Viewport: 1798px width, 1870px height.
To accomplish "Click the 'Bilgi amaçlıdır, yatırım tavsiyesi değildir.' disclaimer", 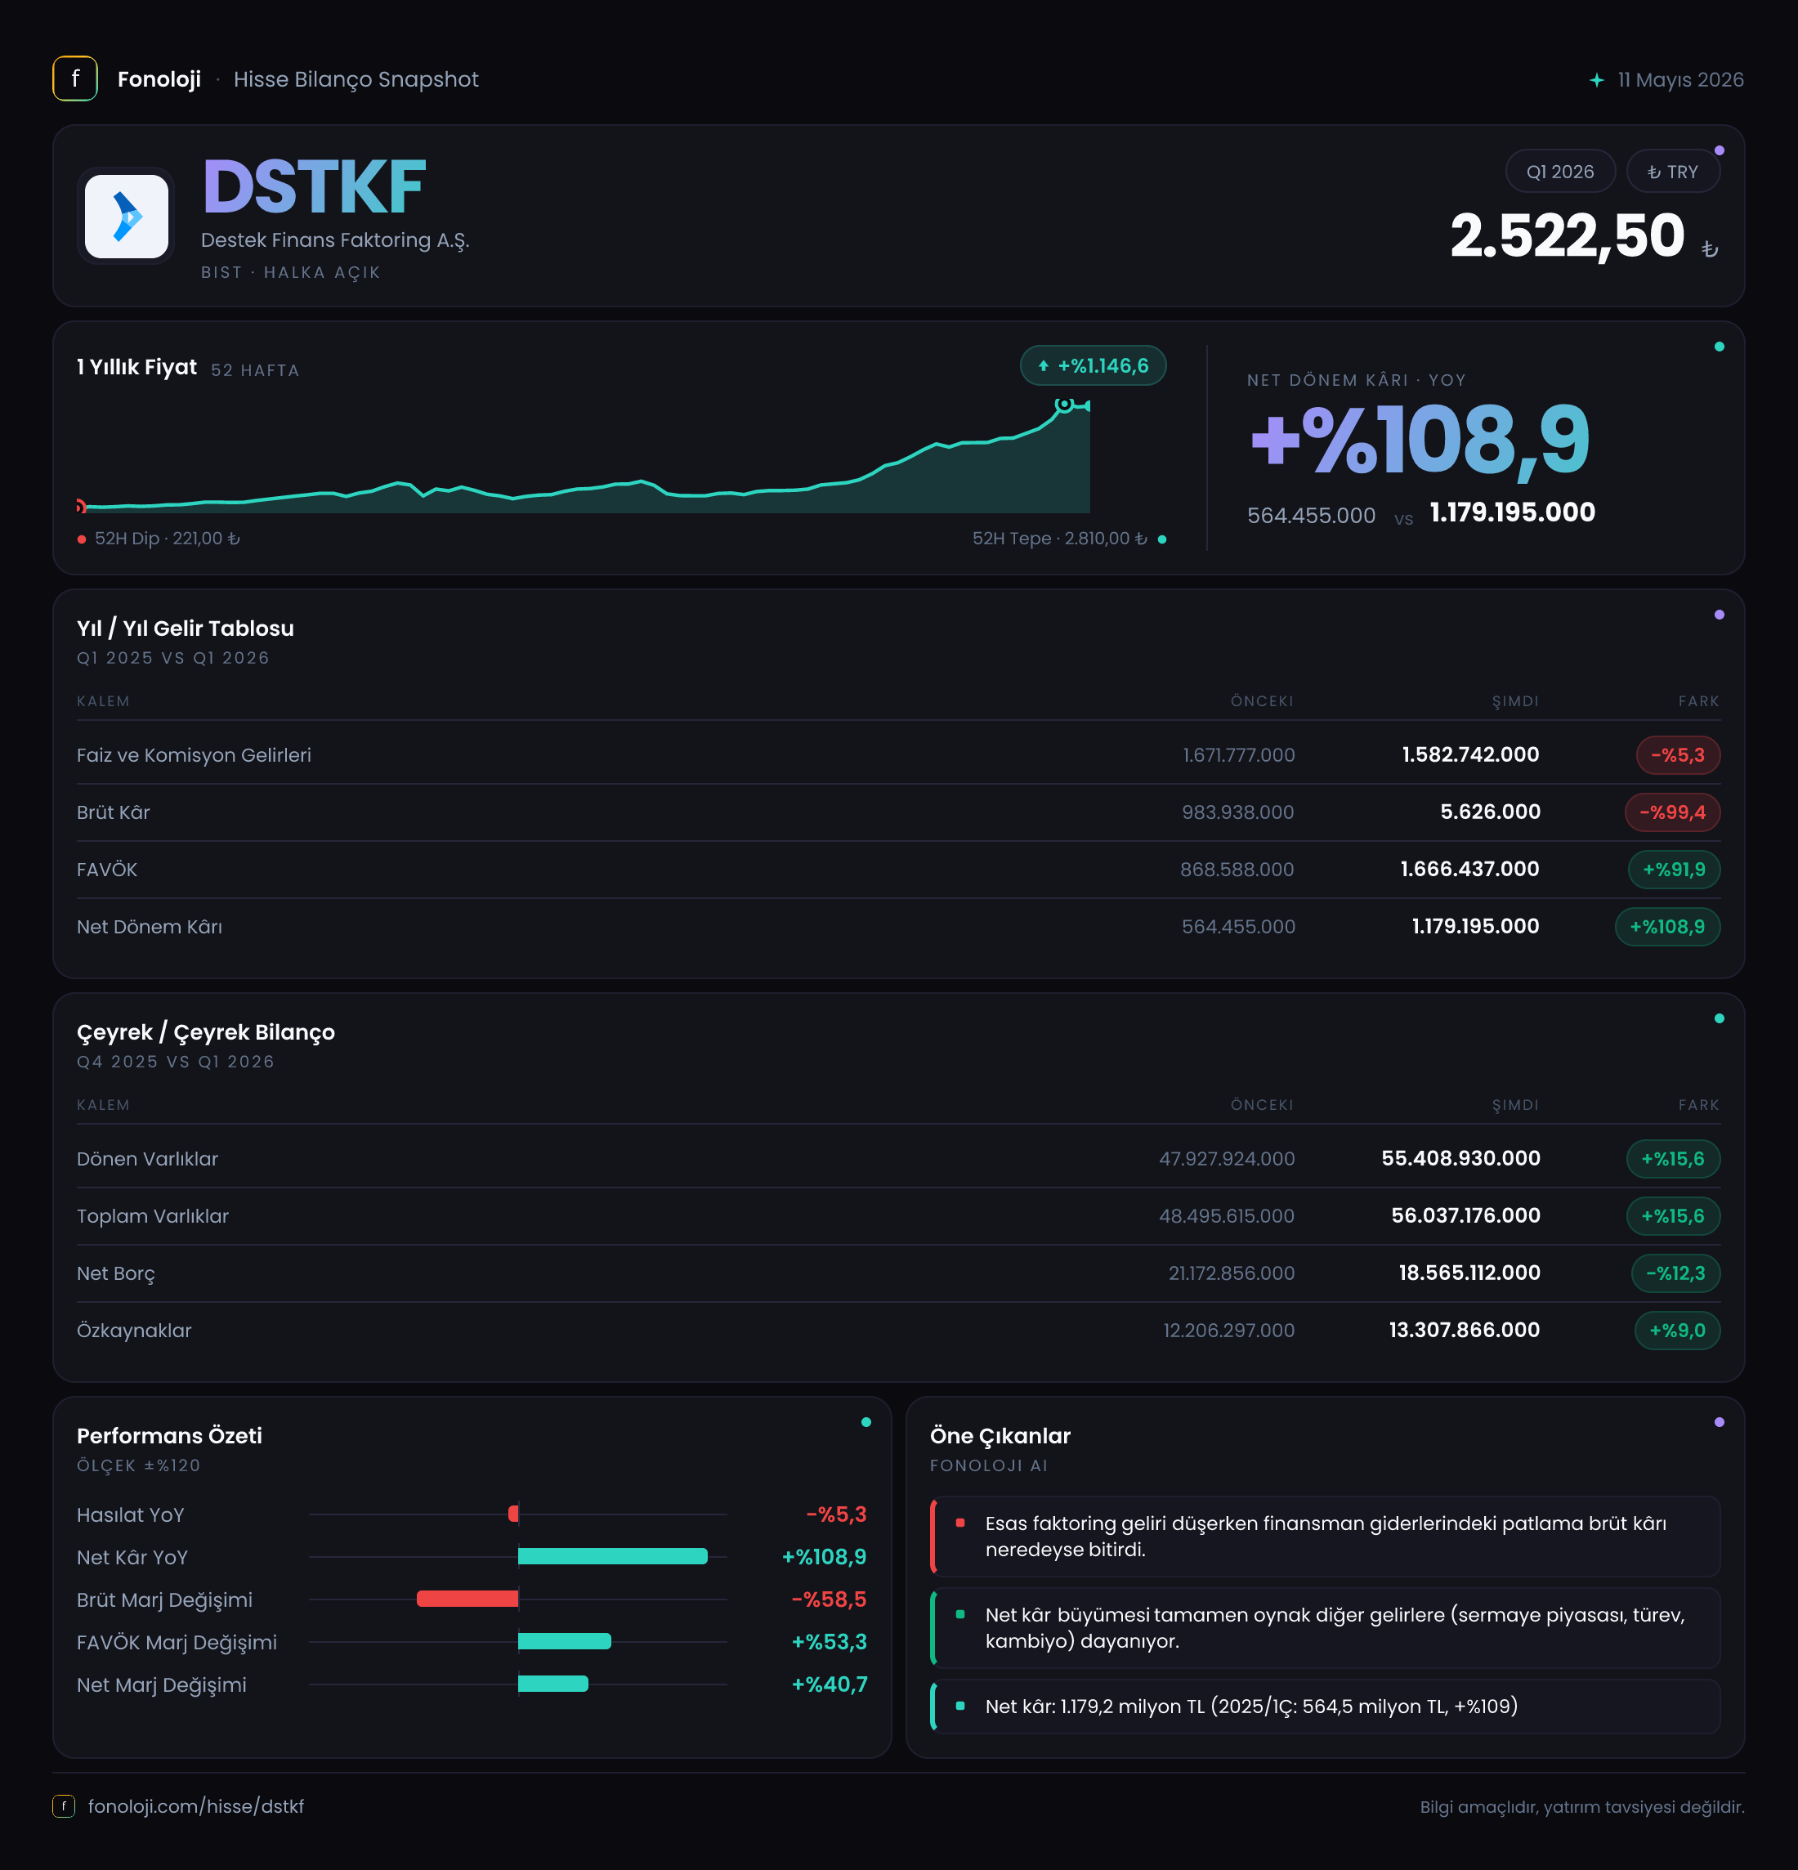I will tap(1581, 1807).
